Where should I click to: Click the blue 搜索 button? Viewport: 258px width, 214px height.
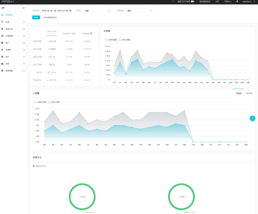pos(36,17)
